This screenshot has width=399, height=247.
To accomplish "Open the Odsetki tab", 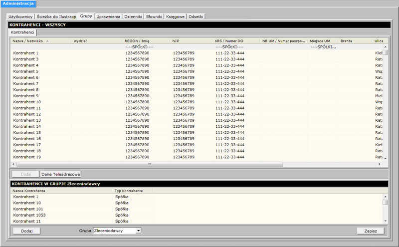I will 196,16.
